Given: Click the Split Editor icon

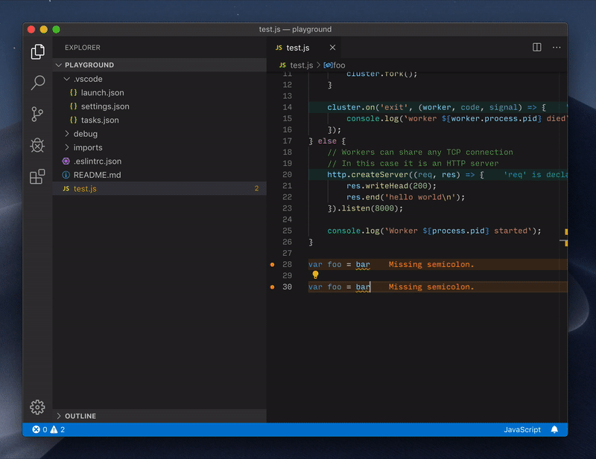Looking at the screenshot, I should tap(536, 47).
